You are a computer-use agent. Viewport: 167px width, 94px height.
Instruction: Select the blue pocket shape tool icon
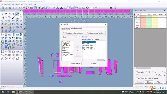pyautogui.click(x=6, y=34)
